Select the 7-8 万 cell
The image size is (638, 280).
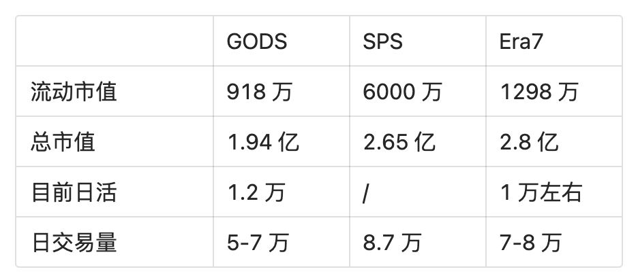pyautogui.click(x=553, y=242)
